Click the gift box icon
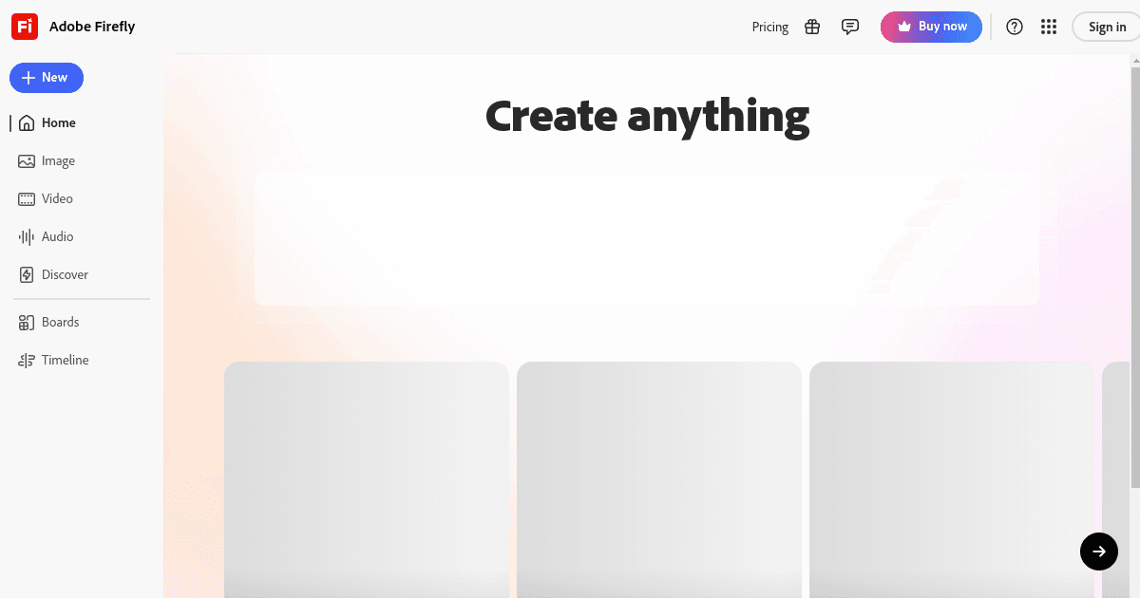The height and width of the screenshot is (598, 1140). pyautogui.click(x=812, y=27)
